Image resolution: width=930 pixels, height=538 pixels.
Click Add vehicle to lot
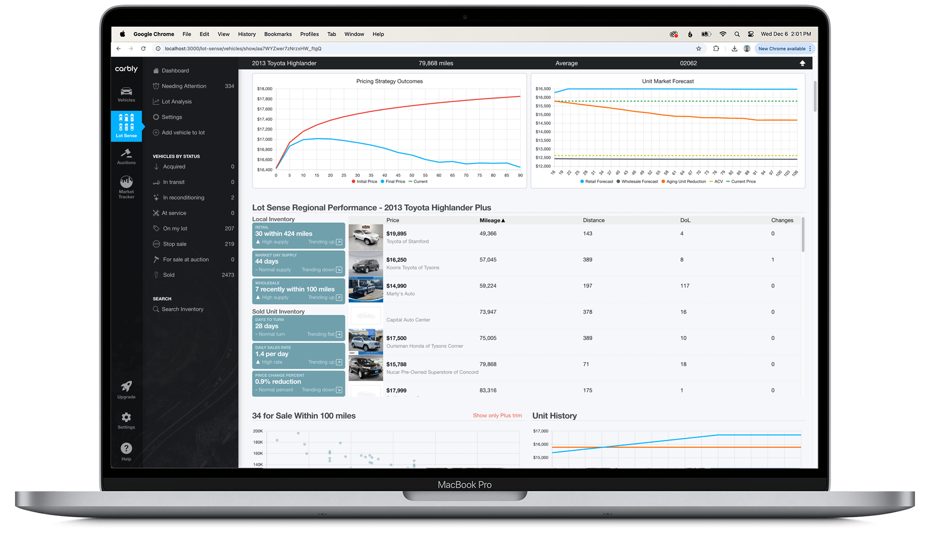(x=183, y=133)
